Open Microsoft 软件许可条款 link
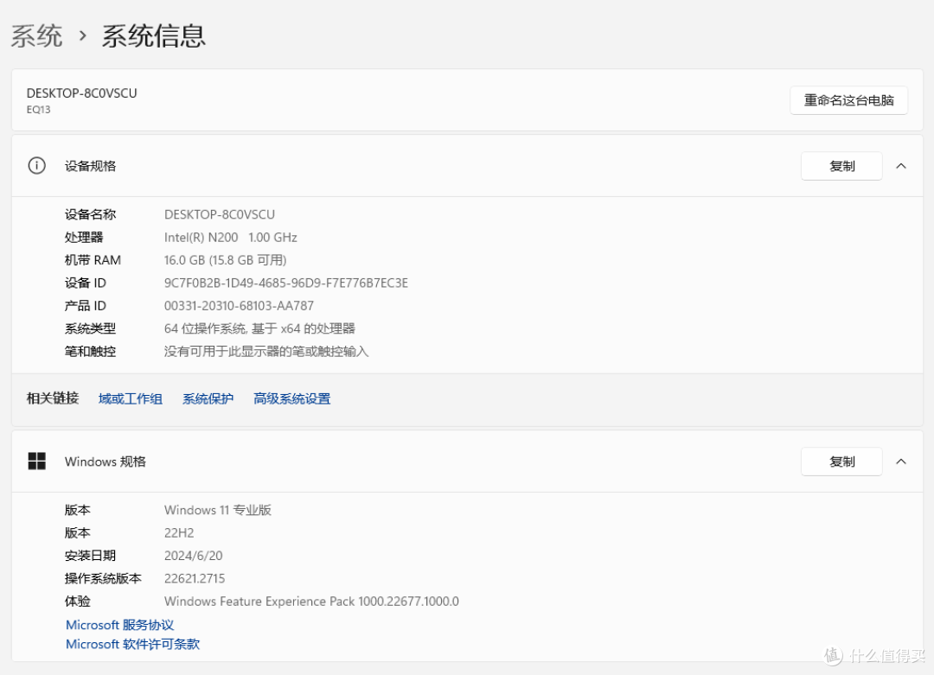The width and height of the screenshot is (934, 675). [x=133, y=644]
